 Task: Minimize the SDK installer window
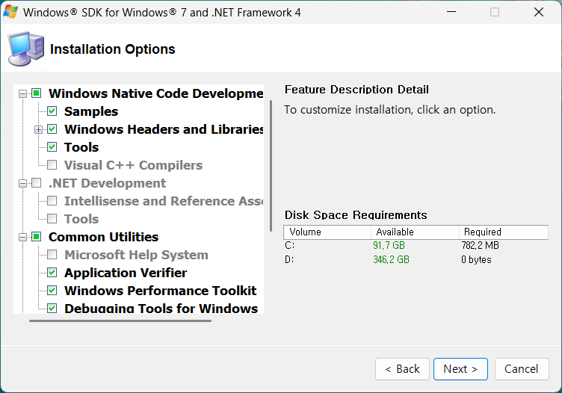[x=451, y=12]
